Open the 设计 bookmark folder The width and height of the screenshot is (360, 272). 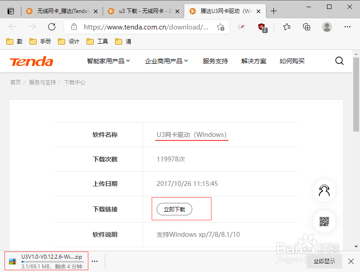click(69, 41)
